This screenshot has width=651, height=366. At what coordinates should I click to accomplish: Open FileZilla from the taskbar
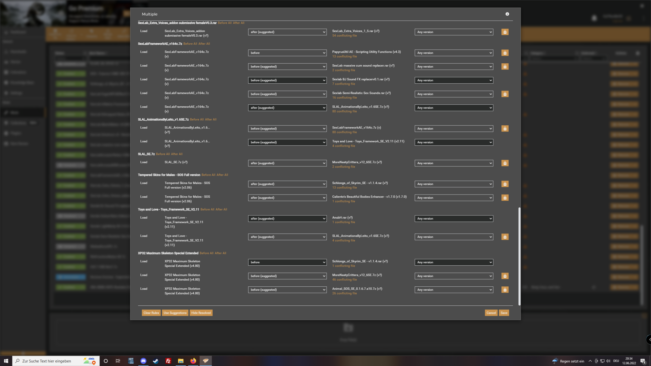[x=168, y=361]
